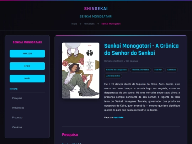Click the SENKAI MONOGATARI header subtitle

pos(96,16)
